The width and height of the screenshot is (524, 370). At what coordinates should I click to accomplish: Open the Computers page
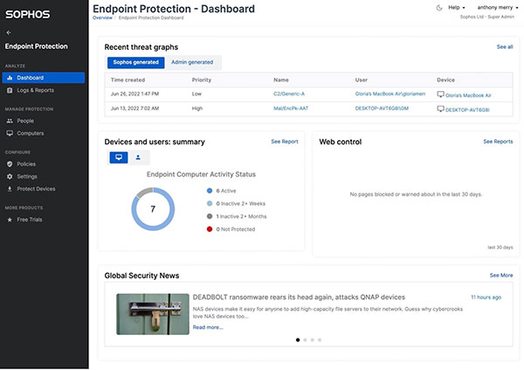(x=31, y=133)
